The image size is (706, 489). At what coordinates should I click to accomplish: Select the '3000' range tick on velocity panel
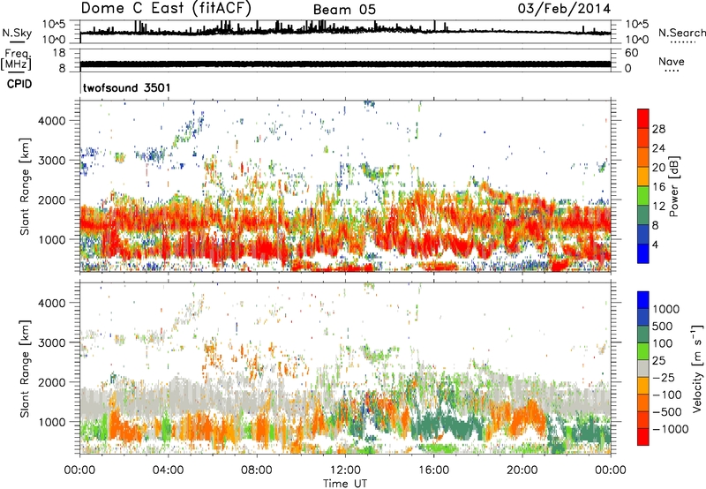pyautogui.click(x=51, y=342)
